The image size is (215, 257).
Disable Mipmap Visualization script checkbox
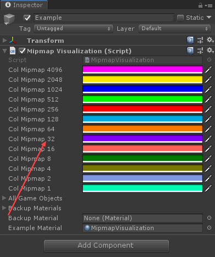click(22, 51)
